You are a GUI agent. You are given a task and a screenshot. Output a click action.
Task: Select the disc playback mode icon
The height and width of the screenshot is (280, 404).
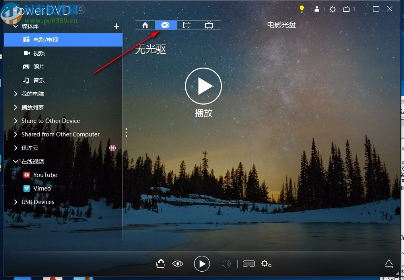[166, 25]
